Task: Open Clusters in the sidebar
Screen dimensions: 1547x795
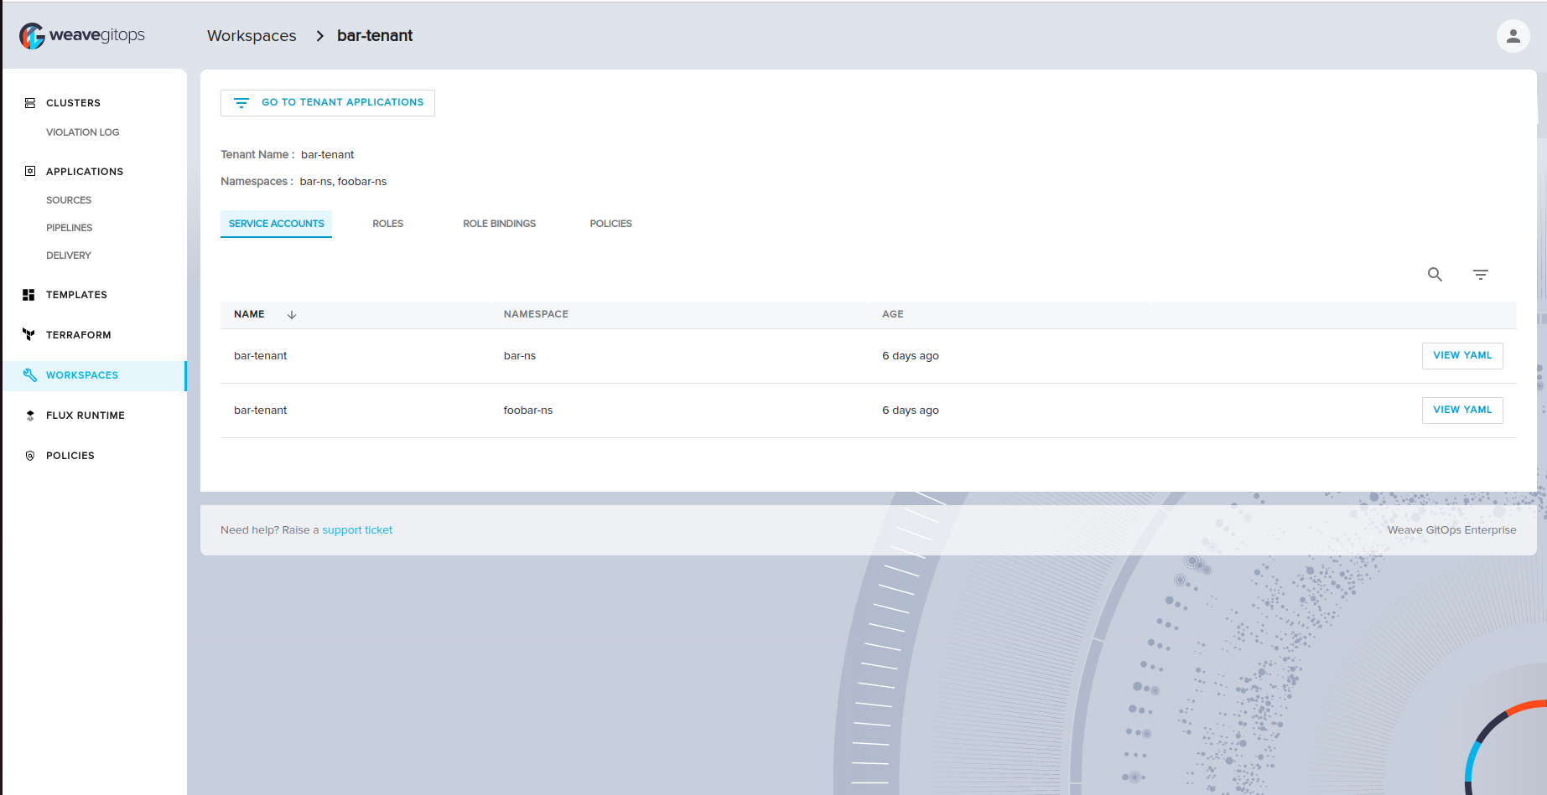Action: (x=73, y=103)
